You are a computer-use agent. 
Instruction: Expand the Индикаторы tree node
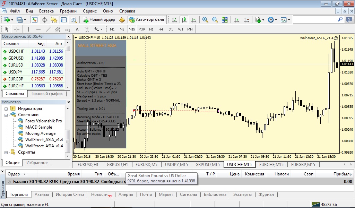[x=6, y=109]
